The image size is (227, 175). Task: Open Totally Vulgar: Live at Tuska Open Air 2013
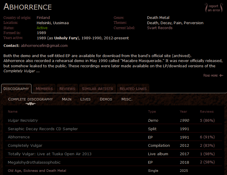50,154
